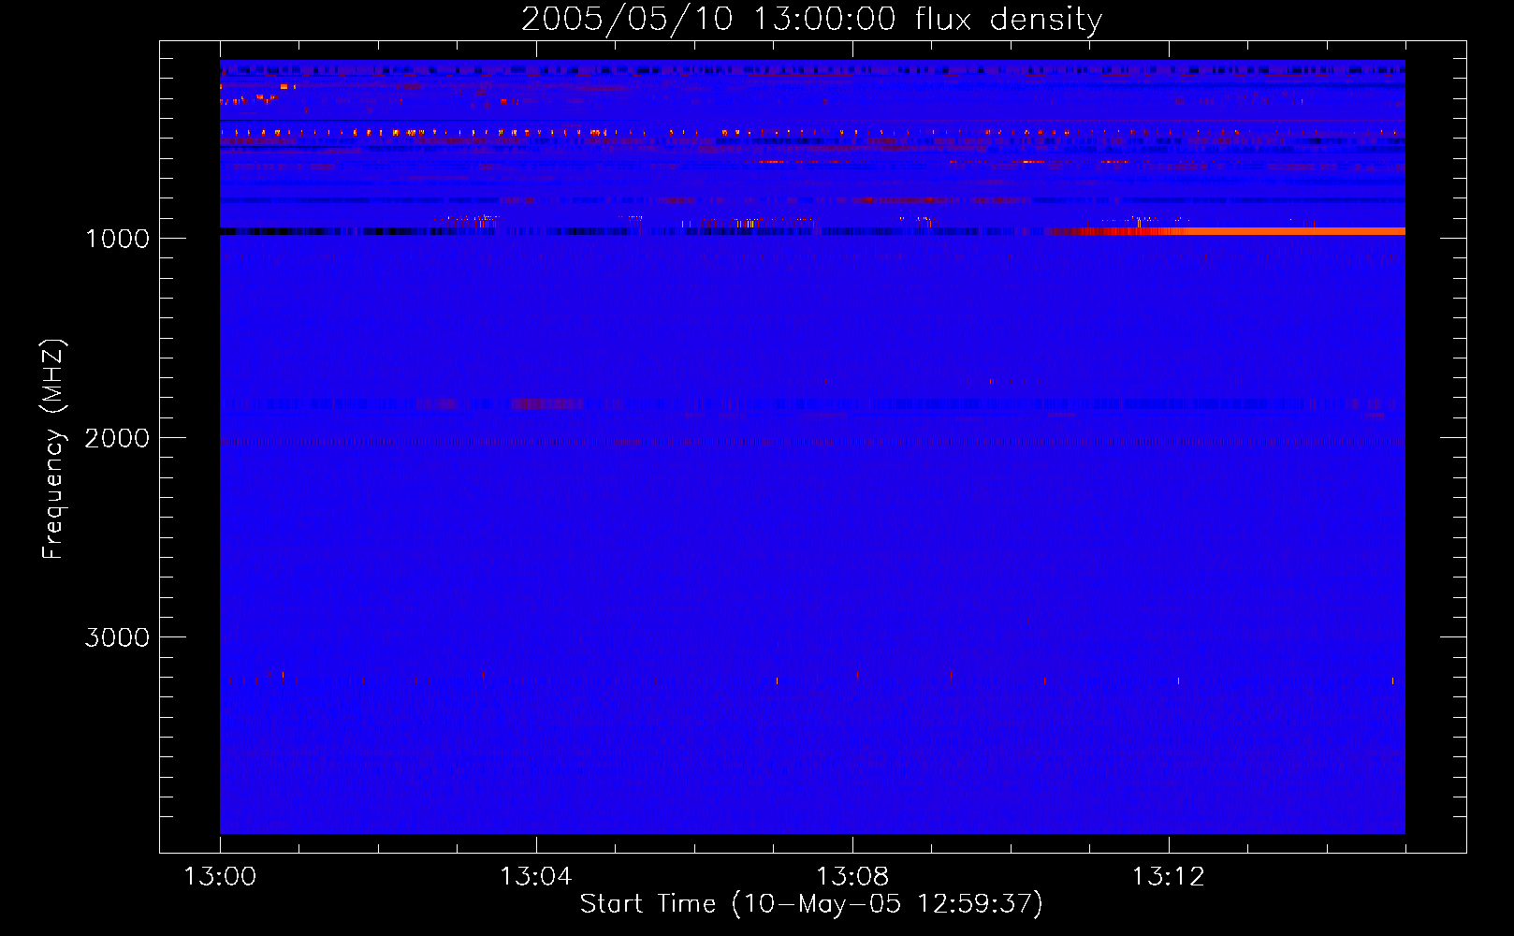The width and height of the screenshot is (1514, 936).
Task: Click the "2000" frequency tick label
Action: [x=117, y=438]
